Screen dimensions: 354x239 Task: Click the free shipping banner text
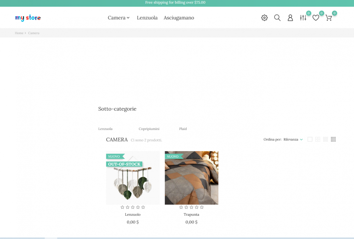click(175, 2)
